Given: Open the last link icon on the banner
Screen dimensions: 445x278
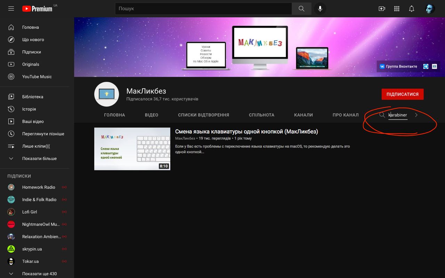Looking at the screenshot, I should [x=435, y=66].
